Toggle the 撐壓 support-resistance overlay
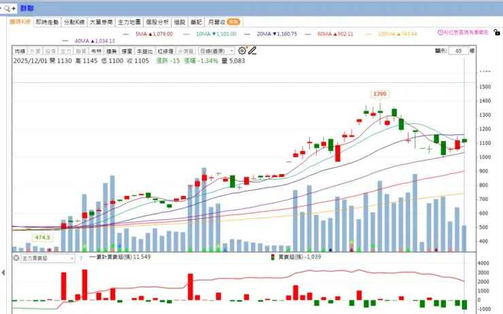This screenshot has width=503, height=314. [126, 51]
